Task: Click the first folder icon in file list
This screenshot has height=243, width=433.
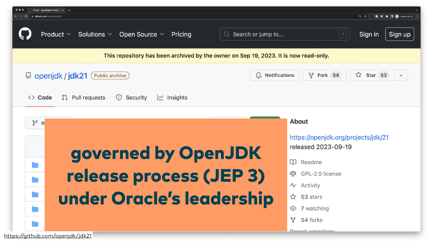Action: pos(35,165)
